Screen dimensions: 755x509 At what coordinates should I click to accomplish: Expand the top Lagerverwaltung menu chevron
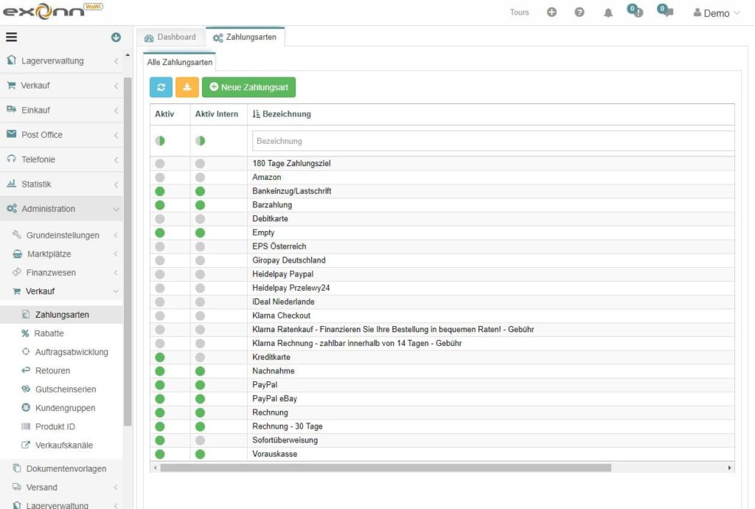click(x=116, y=61)
